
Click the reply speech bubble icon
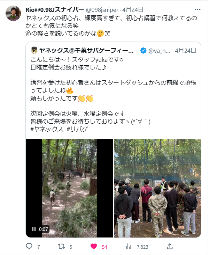pyautogui.click(x=29, y=246)
